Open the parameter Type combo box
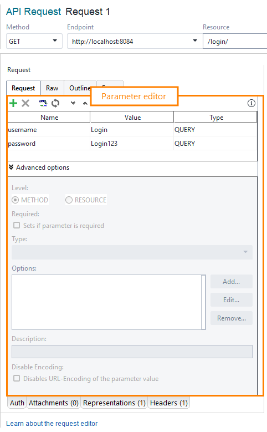This screenshot has width=267, height=432. (x=132, y=252)
